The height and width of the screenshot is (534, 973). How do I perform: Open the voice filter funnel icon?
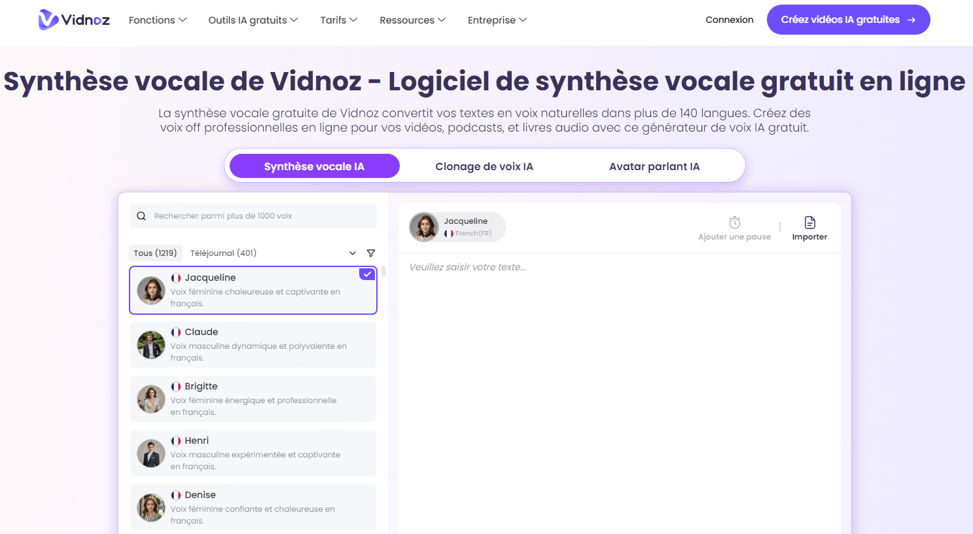click(x=371, y=253)
